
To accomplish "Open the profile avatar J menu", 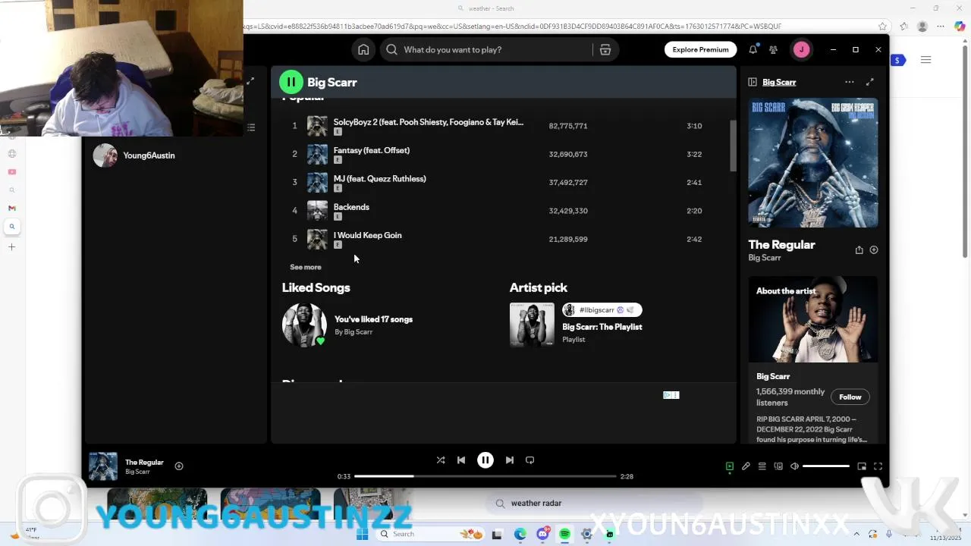I will [801, 49].
